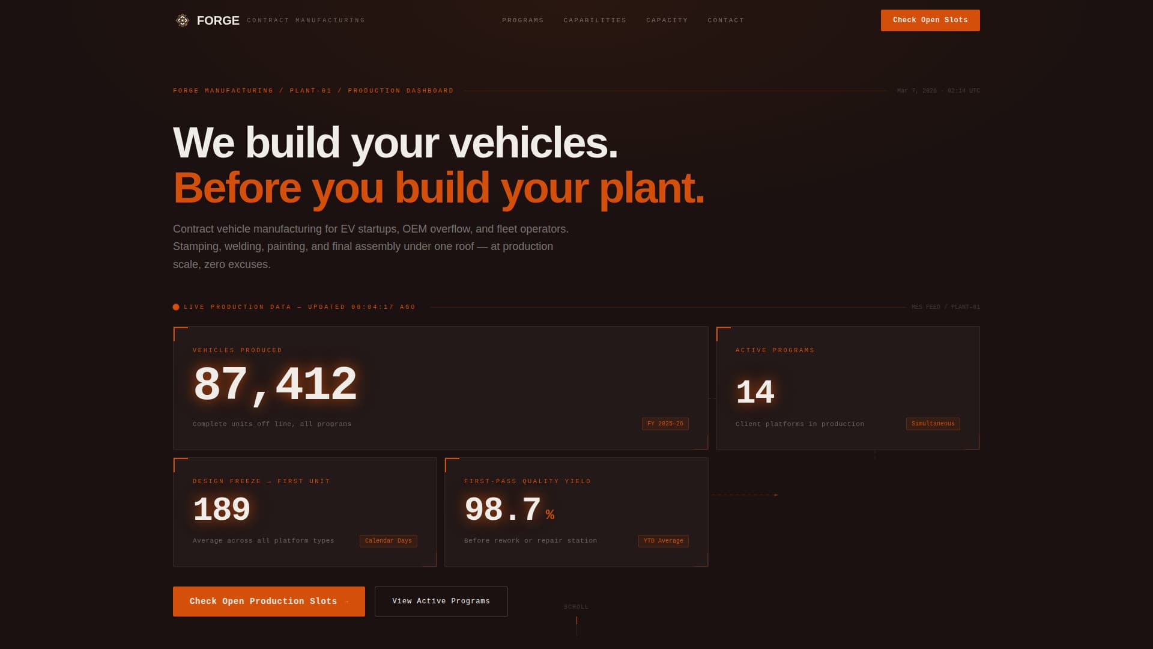Viewport: 1153px width, 649px height.
Task: Click the View Active Programs button
Action: point(441,601)
